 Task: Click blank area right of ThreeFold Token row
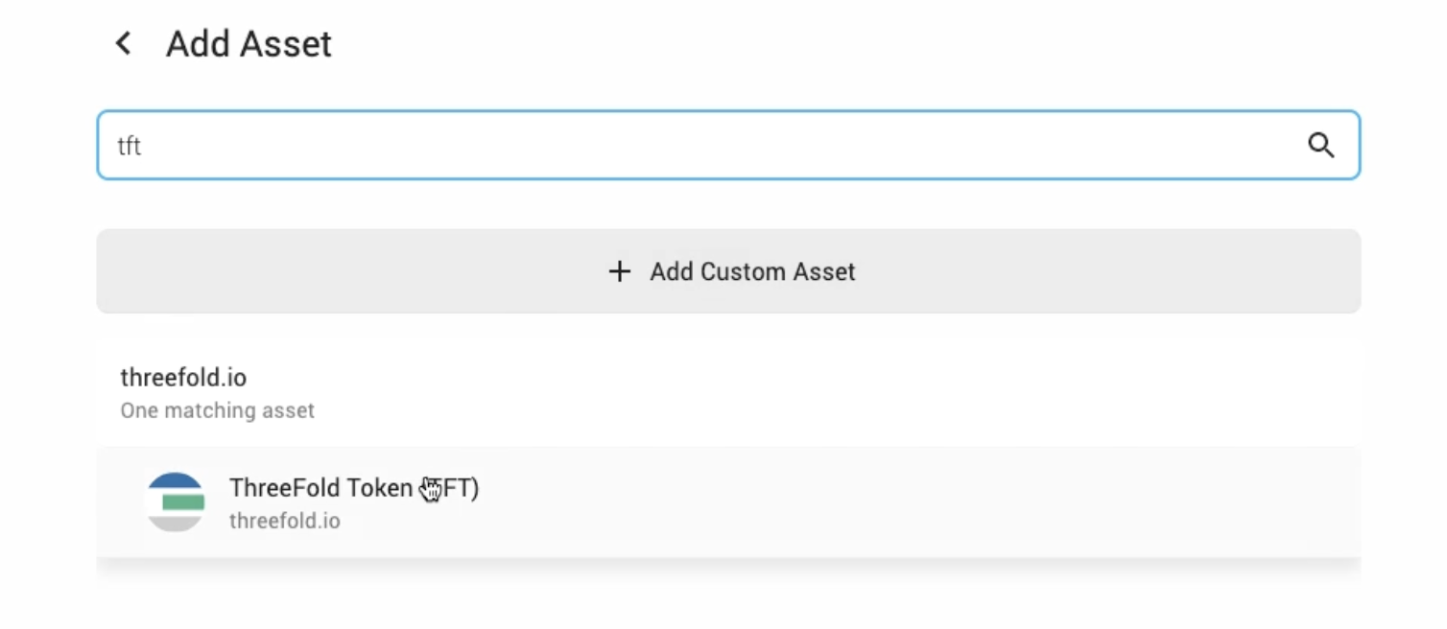[x=912, y=502]
